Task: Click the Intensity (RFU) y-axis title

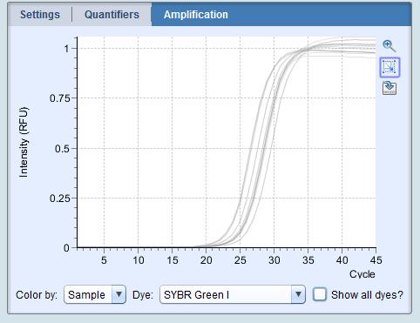Action: pos(24,142)
